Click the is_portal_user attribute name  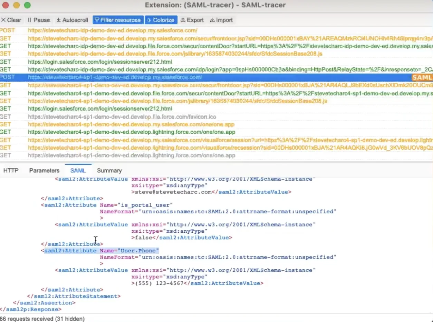[145, 205]
